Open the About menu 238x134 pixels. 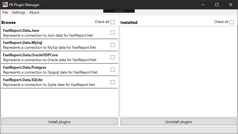tap(34, 12)
